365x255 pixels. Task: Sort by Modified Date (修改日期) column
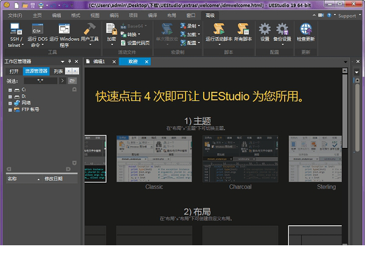tap(60, 179)
